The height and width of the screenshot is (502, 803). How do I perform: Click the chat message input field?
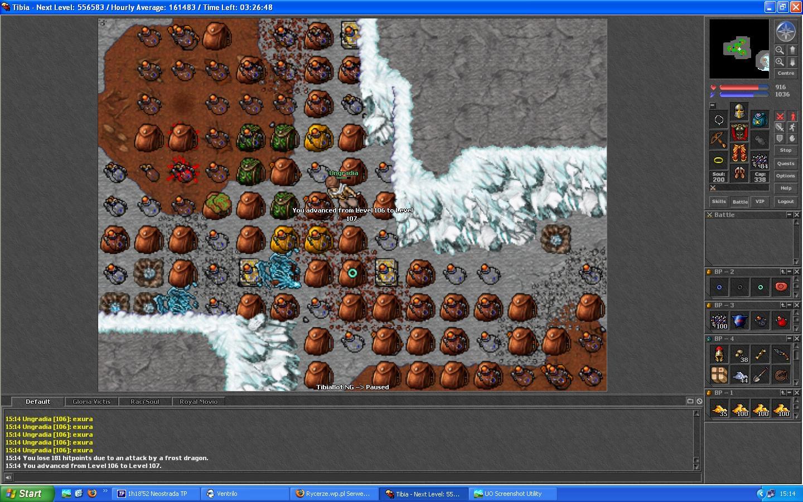[357, 477]
